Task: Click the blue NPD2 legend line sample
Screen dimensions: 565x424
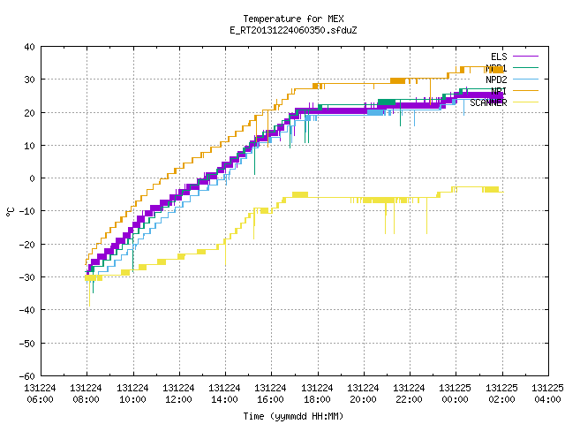Action: click(525, 79)
